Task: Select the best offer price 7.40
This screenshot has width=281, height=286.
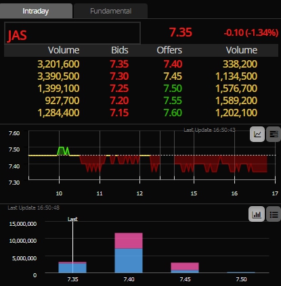Action: tap(173, 64)
